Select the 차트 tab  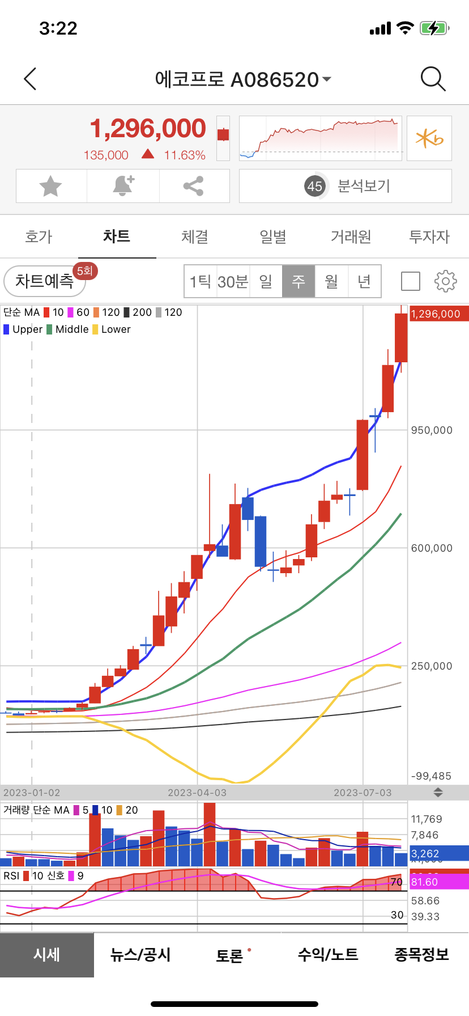117,236
